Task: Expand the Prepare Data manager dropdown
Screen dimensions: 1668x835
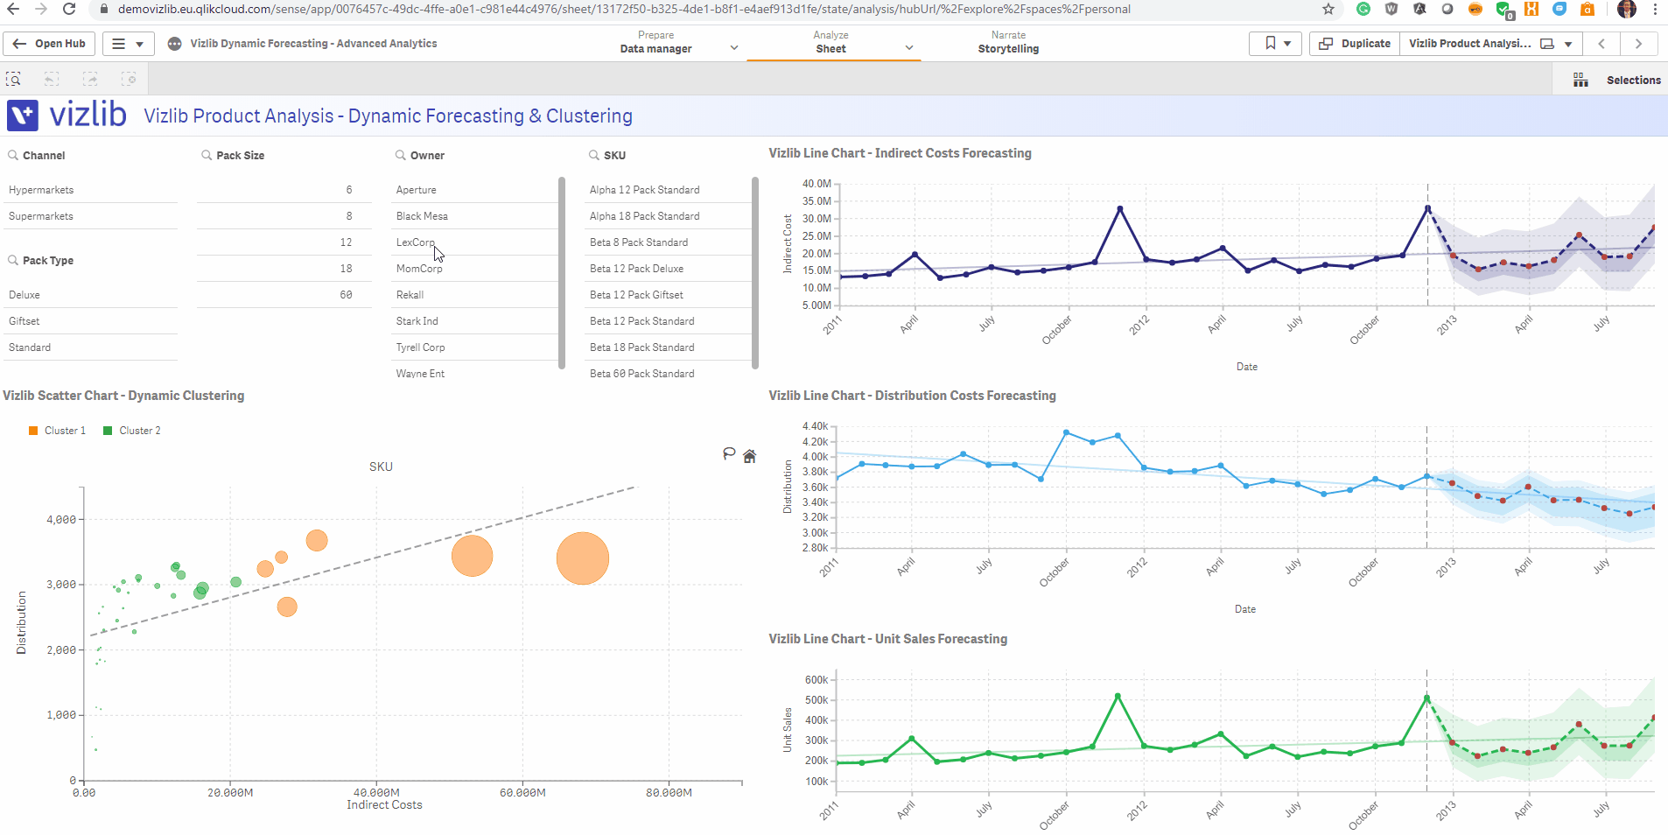Action: [x=734, y=48]
